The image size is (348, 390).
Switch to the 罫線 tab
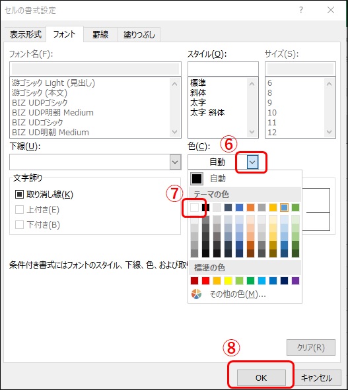coord(100,34)
